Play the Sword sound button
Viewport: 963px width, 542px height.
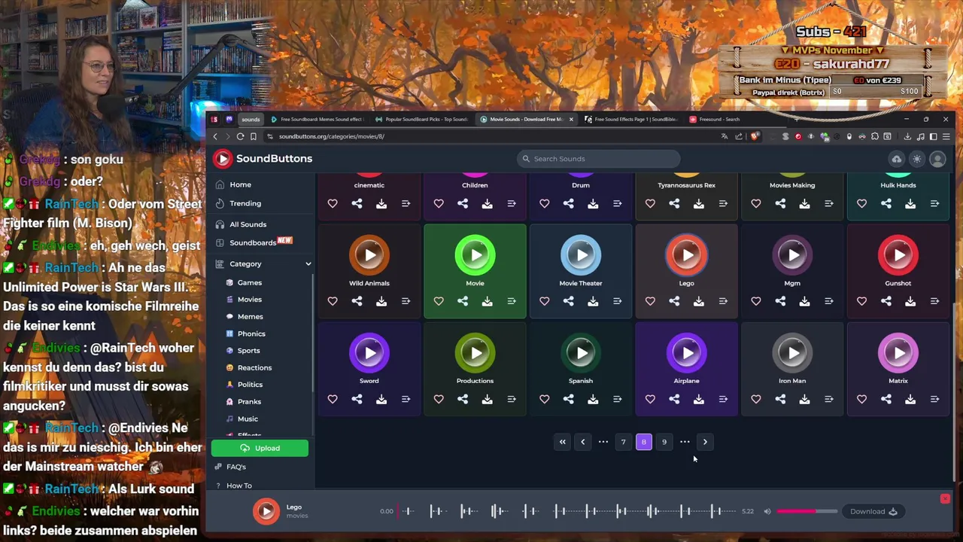369,353
